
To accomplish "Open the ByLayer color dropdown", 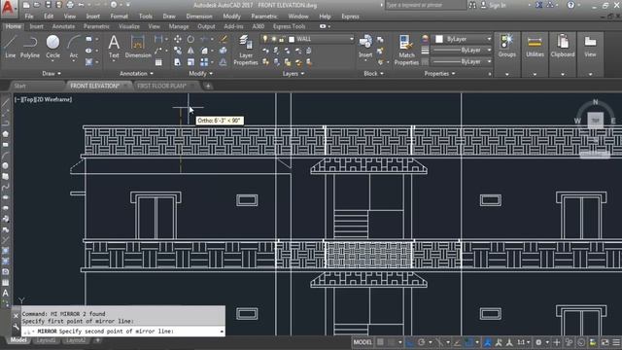I will (x=489, y=39).
